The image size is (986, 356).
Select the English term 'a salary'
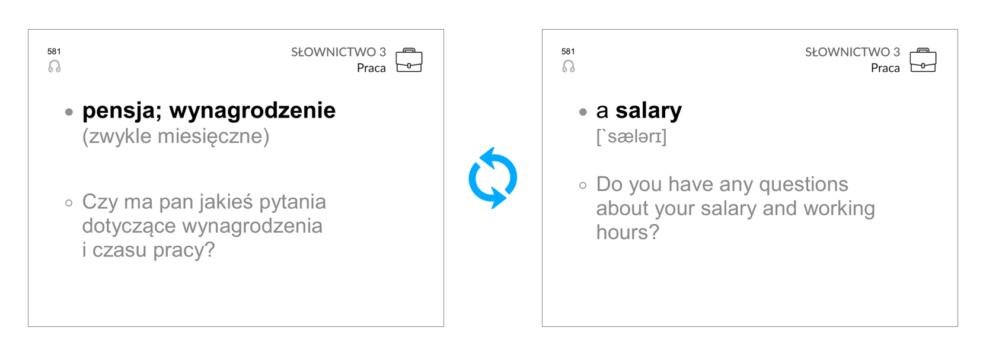(x=639, y=110)
